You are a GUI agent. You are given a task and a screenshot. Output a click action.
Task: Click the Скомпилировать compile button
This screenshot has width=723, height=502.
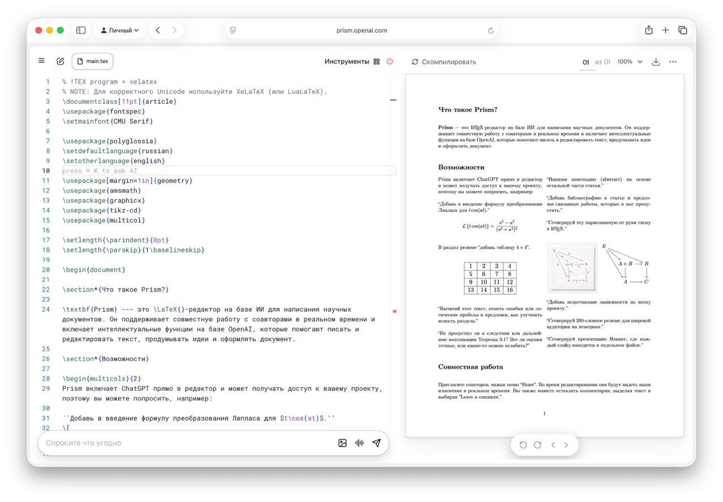click(x=444, y=62)
